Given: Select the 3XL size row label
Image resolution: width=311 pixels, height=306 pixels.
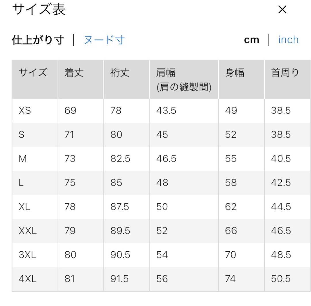Looking at the screenshot, I should coord(27,255).
